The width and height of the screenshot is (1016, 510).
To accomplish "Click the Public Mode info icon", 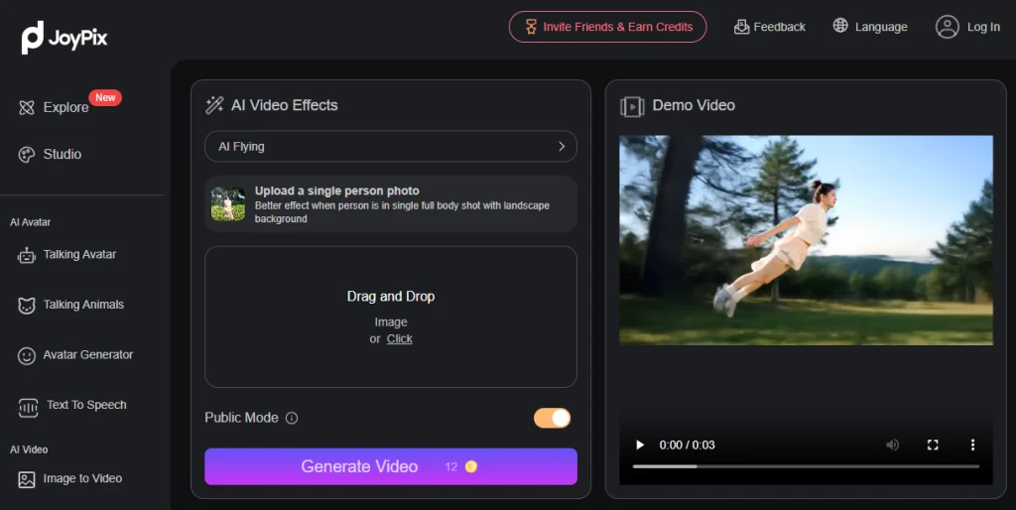I will (292, 418).
